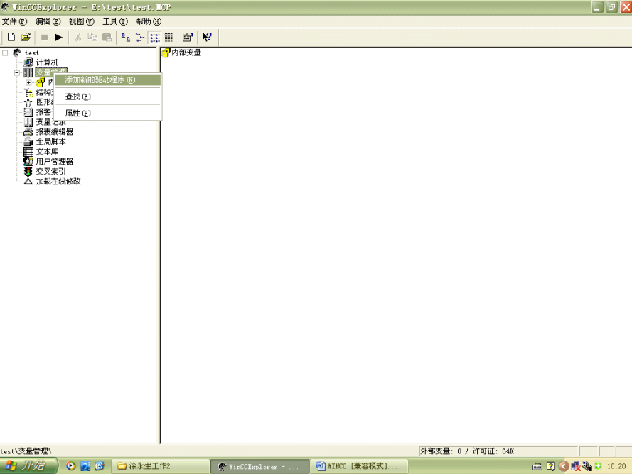Click the Copy toolbar icon

click(x=92, y=38)
